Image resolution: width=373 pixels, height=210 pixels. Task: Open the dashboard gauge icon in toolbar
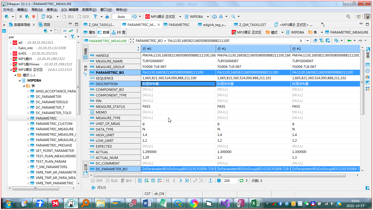(x=215, y=16)
